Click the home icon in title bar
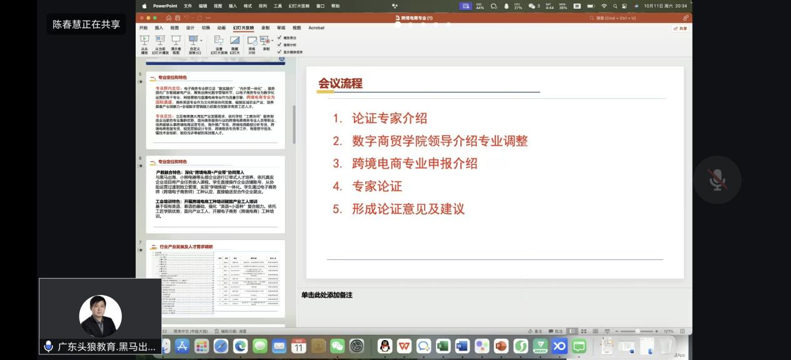 tap(169, 18)
